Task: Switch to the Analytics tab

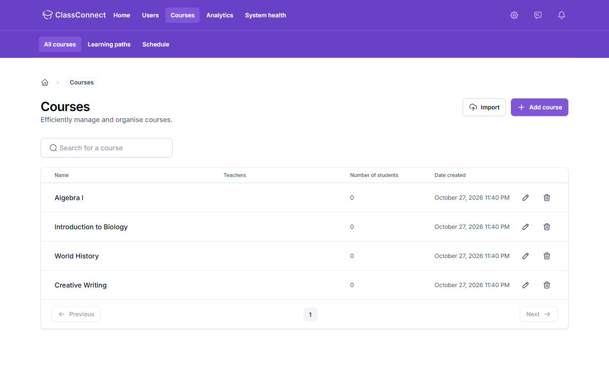Action: [x=220, y=15]
